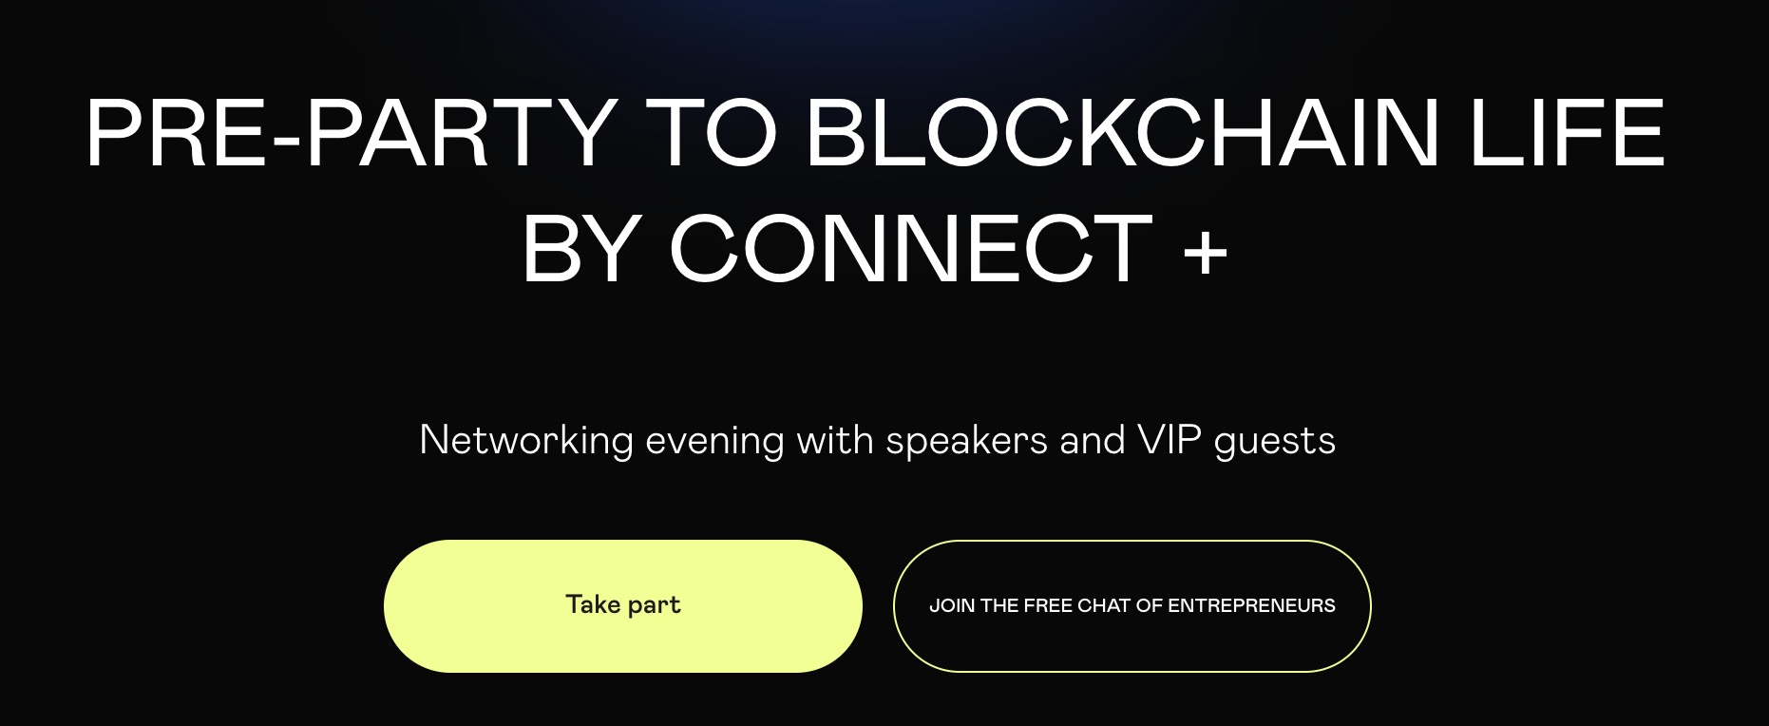Click the word speakers in the subtitle
The width and height of the screenshot is (1769, 726).
(x=966, y=441)
